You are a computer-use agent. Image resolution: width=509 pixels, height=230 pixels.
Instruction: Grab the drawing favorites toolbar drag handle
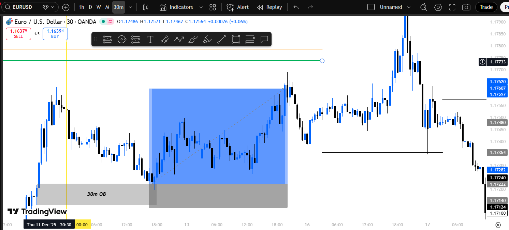coord(96,39)
